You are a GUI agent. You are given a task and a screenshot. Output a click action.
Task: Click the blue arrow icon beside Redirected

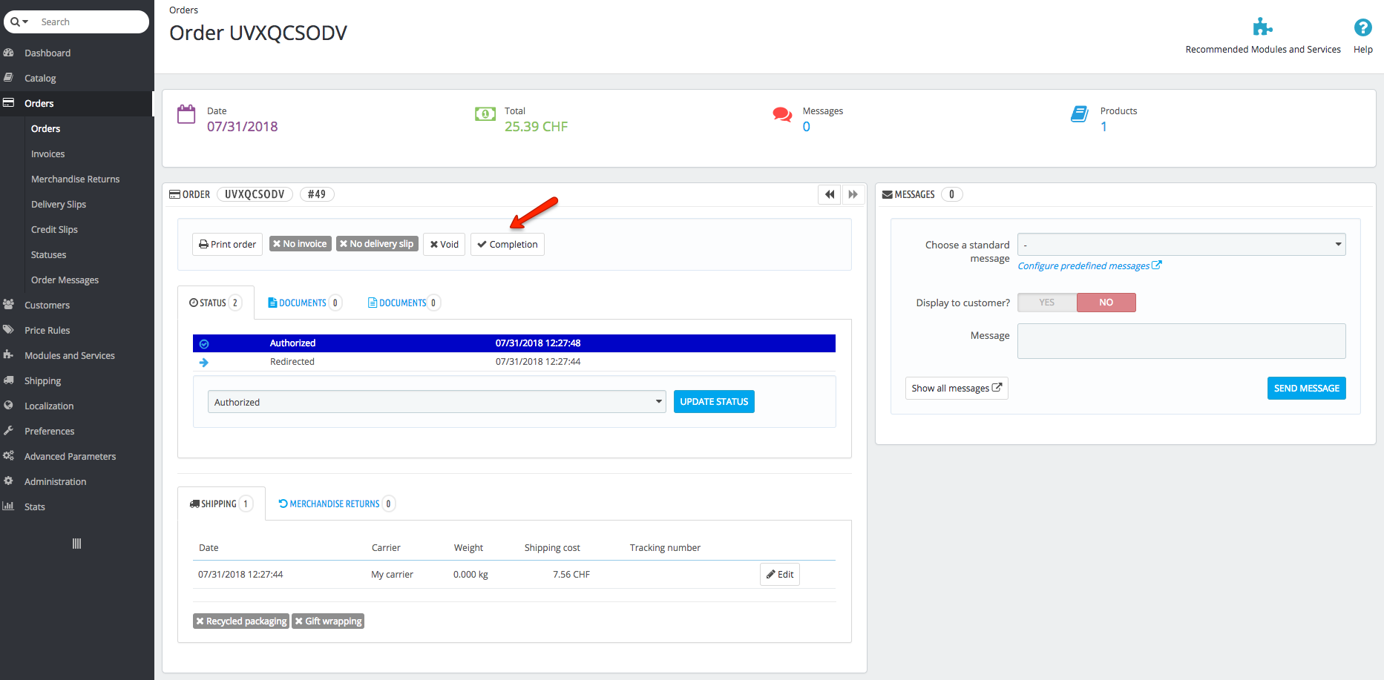(204, 363)
